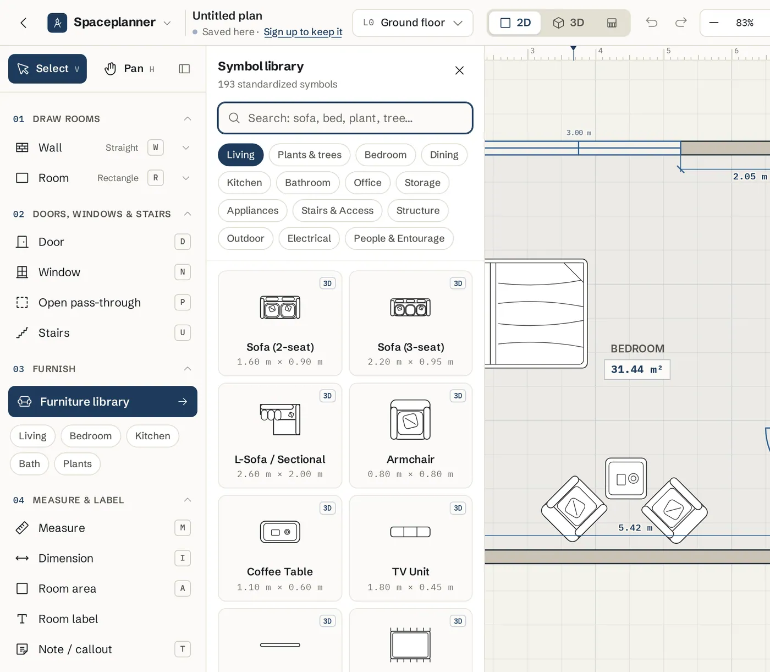770x672 pixels.
Task: Select the Note / callout tool
Action: point(103,649)
